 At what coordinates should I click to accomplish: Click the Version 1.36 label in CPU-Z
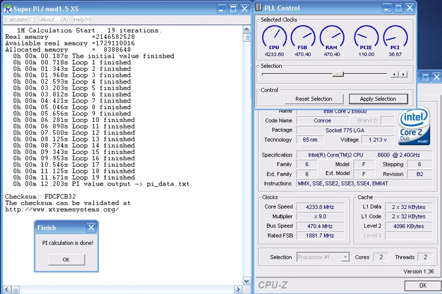(418, 272)
